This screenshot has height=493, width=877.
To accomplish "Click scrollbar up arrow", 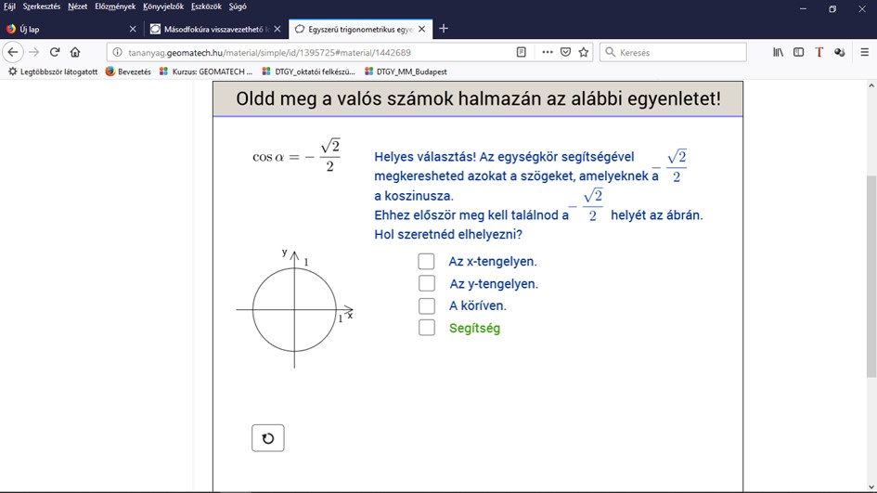I will pyautogui.click(x=871, y=86).
